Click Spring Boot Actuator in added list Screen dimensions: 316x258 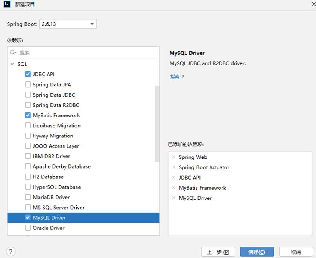(204, 167)
